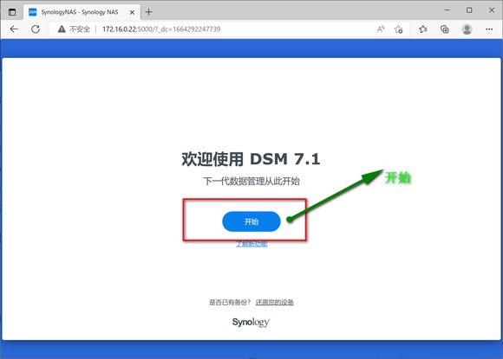Close the SynologyNAS tab
The height and width of the screenshot is (359, 503).
coord(132,12)
